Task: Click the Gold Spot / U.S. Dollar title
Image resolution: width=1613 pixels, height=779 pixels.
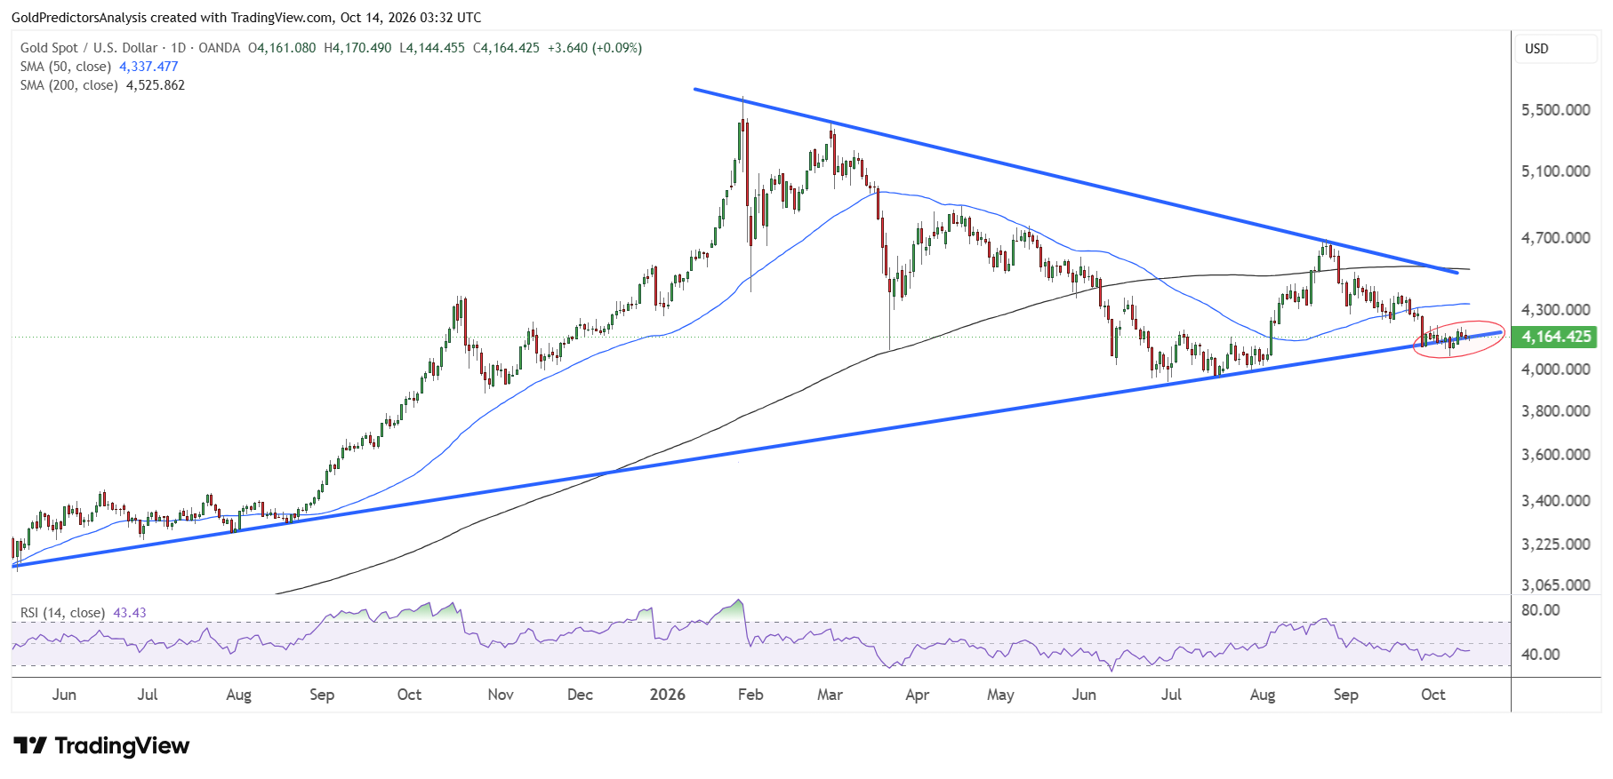Action: coord(89,48)
